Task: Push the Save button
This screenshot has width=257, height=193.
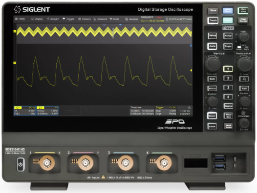Action: click(x=213, y=11)
